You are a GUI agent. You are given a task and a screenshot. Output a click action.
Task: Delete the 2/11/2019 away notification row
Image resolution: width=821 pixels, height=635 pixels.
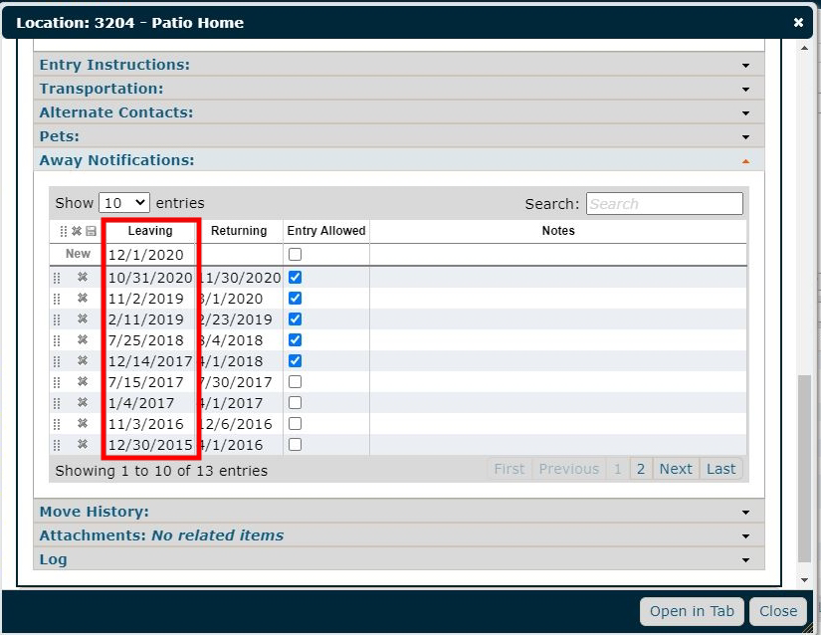[x=83, y=318]
